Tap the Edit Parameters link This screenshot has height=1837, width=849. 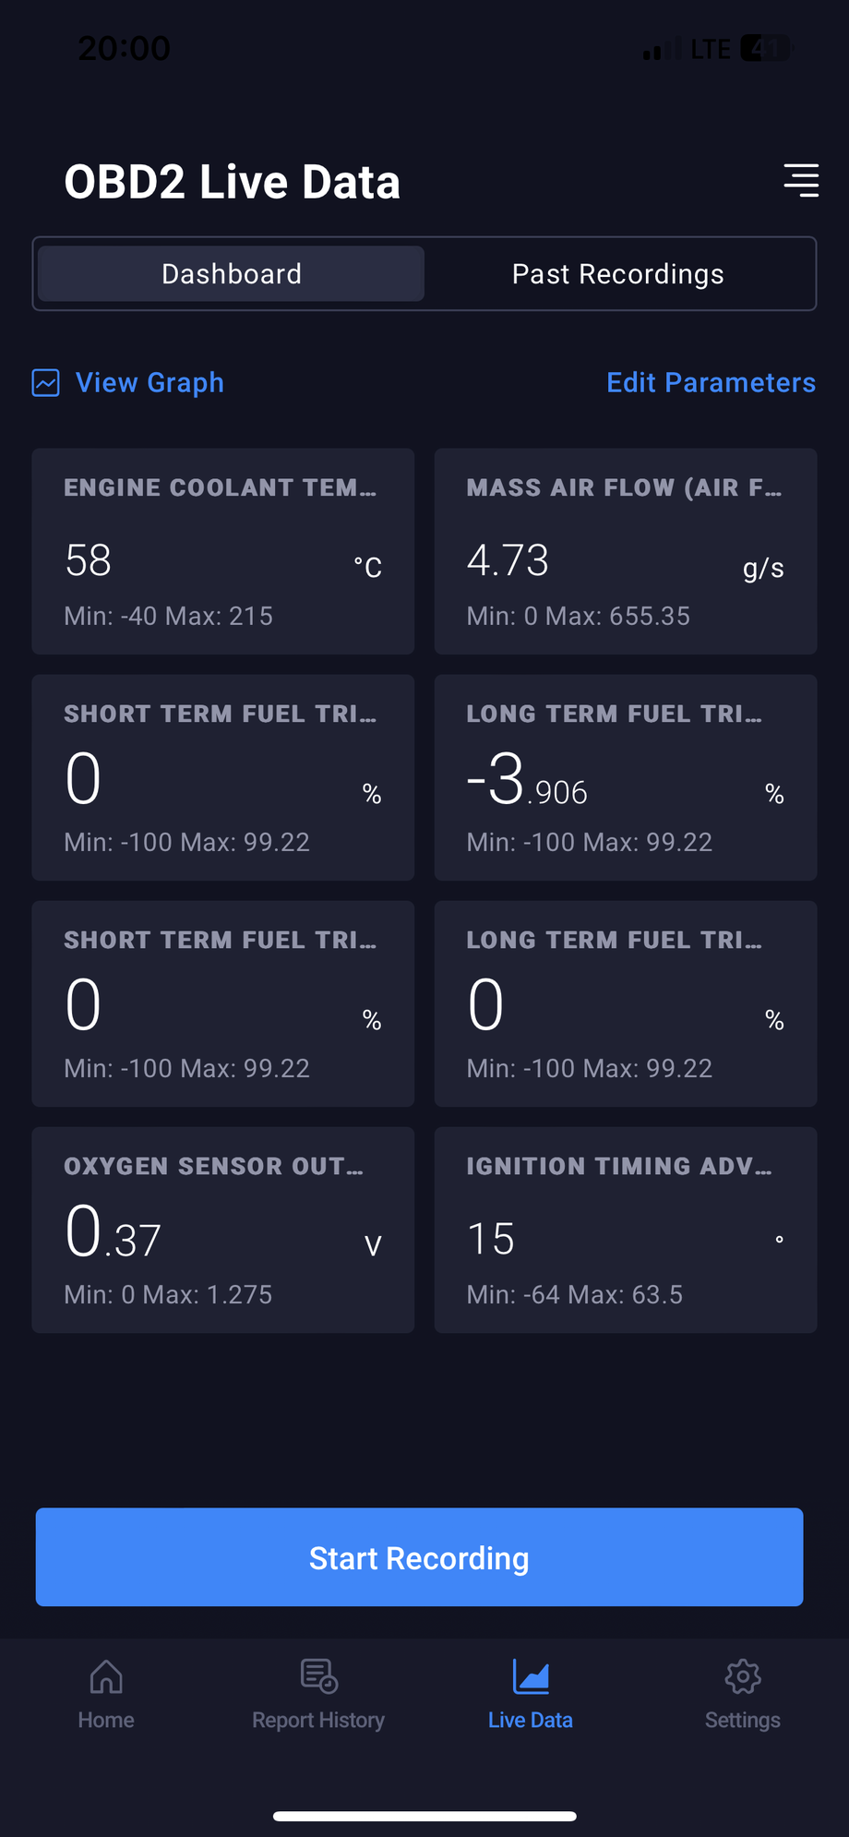711,382
